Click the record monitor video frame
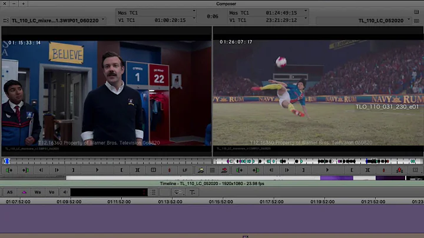The image size is (424, 238). (x=318, y=92)
